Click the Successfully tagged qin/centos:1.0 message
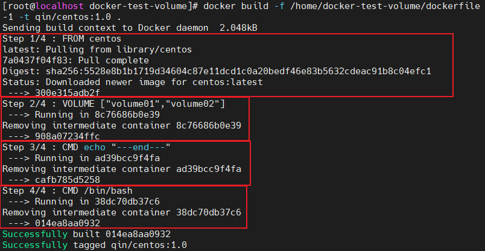485x251 pixels. click(95, 245)
